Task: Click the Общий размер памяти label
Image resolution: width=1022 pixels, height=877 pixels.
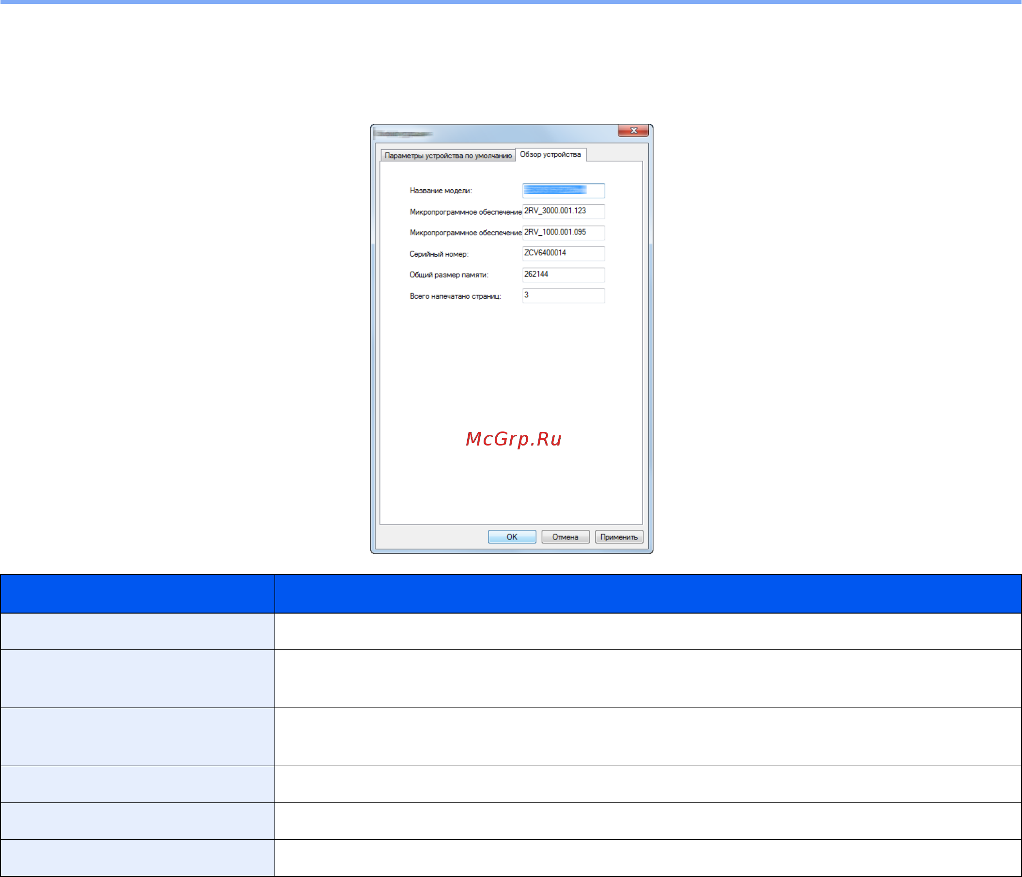Action: [449, 275]
